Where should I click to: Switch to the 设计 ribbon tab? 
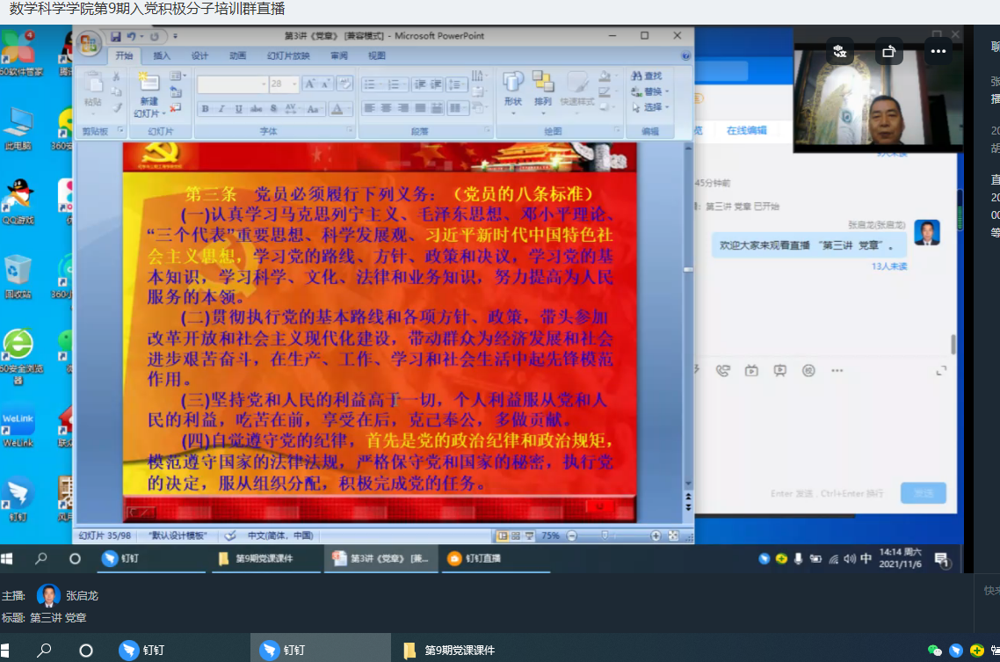click(x=199, y=56)
